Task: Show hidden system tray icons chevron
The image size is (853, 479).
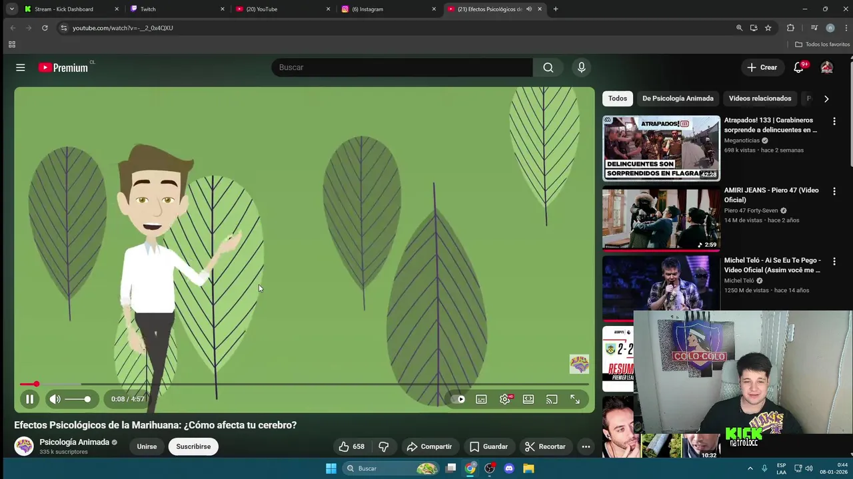Action: [750, 468]
